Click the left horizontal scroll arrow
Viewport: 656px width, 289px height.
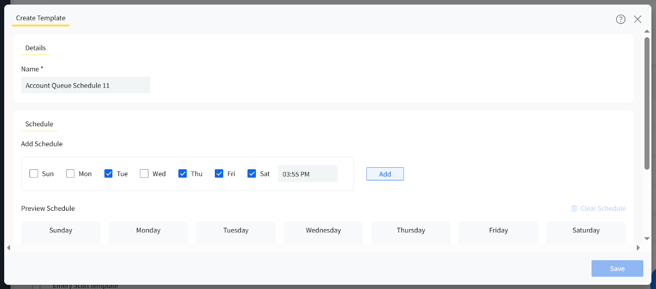pos(9,248)
